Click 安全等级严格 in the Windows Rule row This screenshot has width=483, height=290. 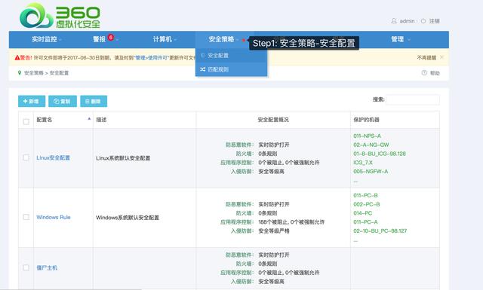274,231
